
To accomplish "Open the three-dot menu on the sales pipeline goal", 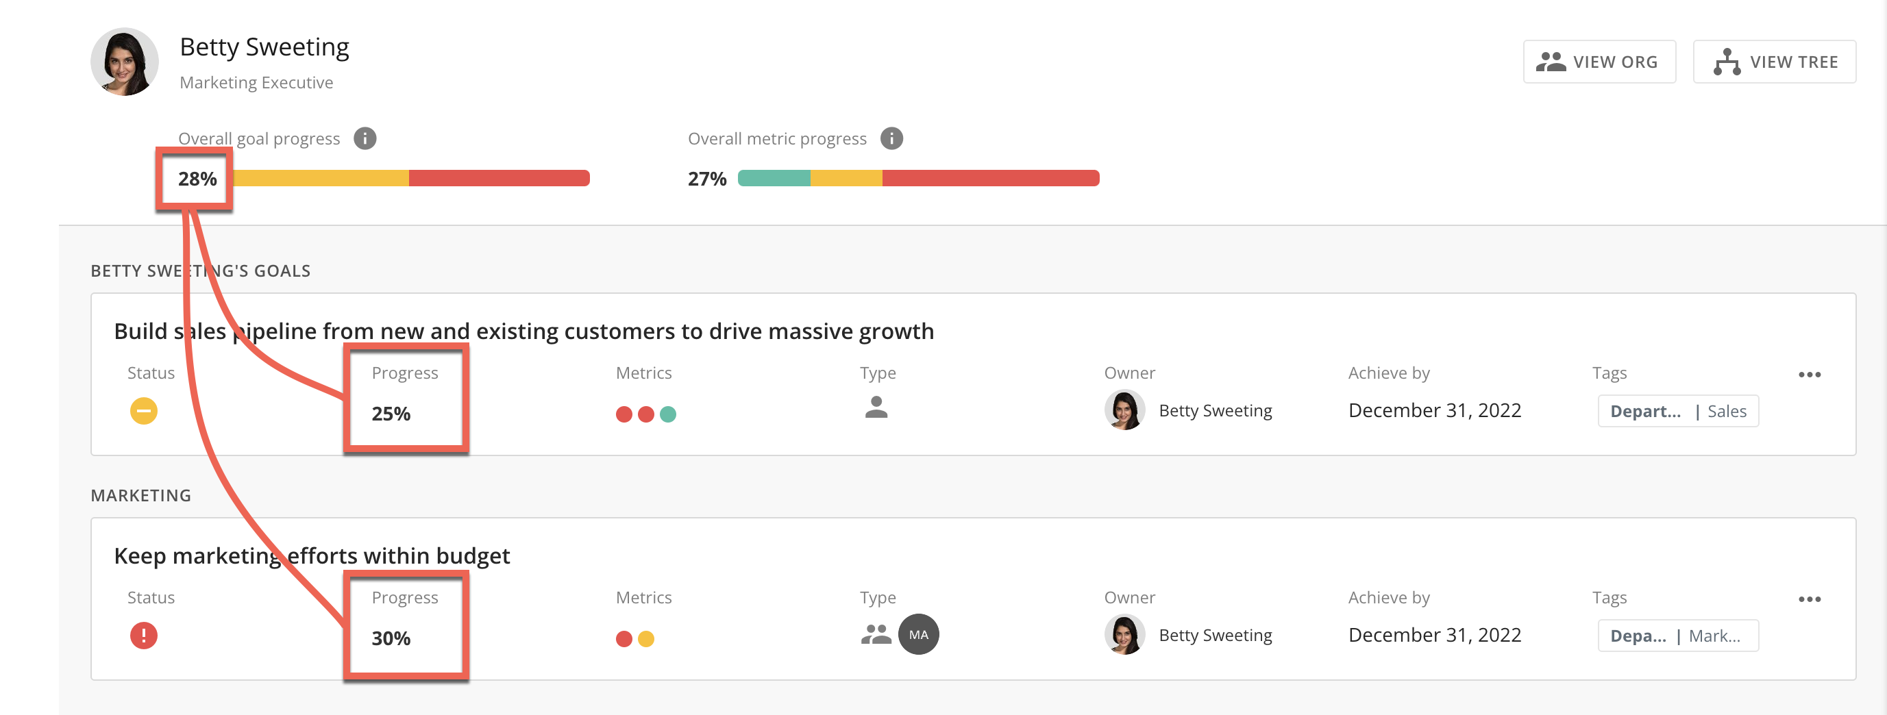I will pos(1809,374).
